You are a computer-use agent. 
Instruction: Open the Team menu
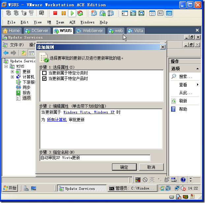(60, 22)
